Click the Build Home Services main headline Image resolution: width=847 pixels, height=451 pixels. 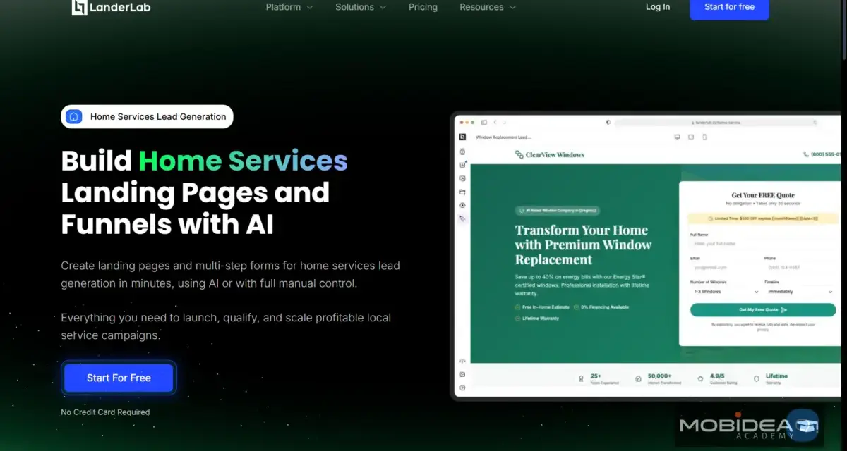205,192
